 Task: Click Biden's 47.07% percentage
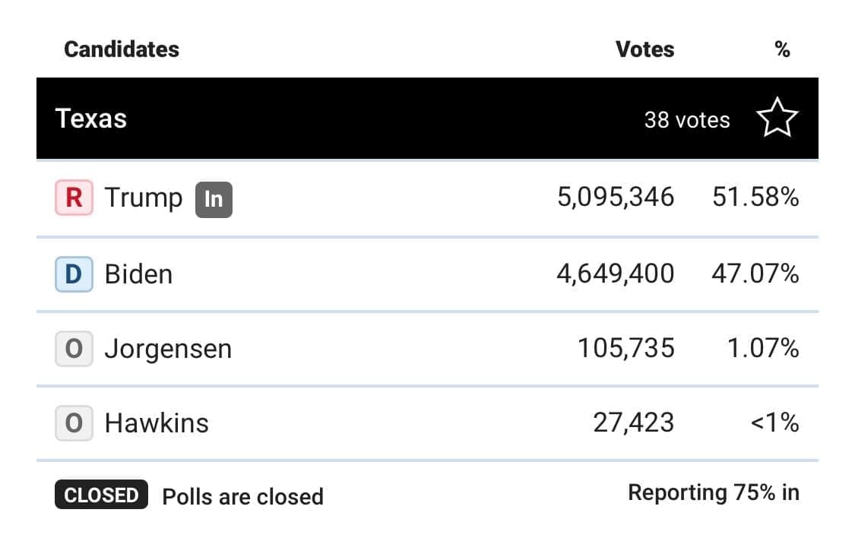[x=755, y=274]
